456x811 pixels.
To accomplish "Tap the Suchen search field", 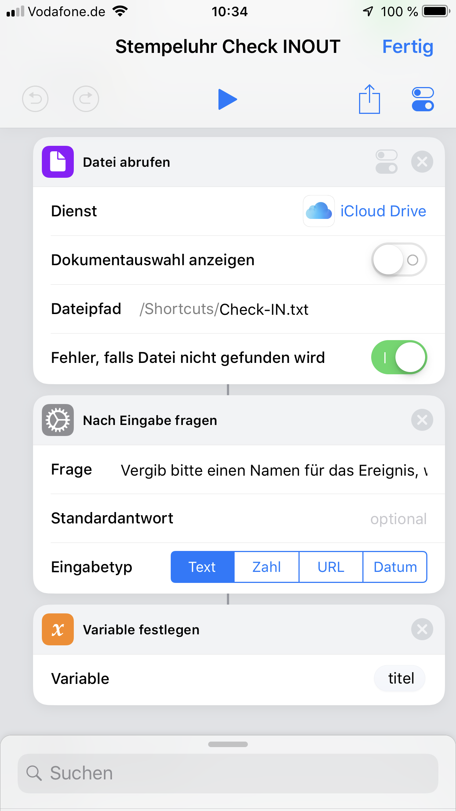I will point(228,773).
